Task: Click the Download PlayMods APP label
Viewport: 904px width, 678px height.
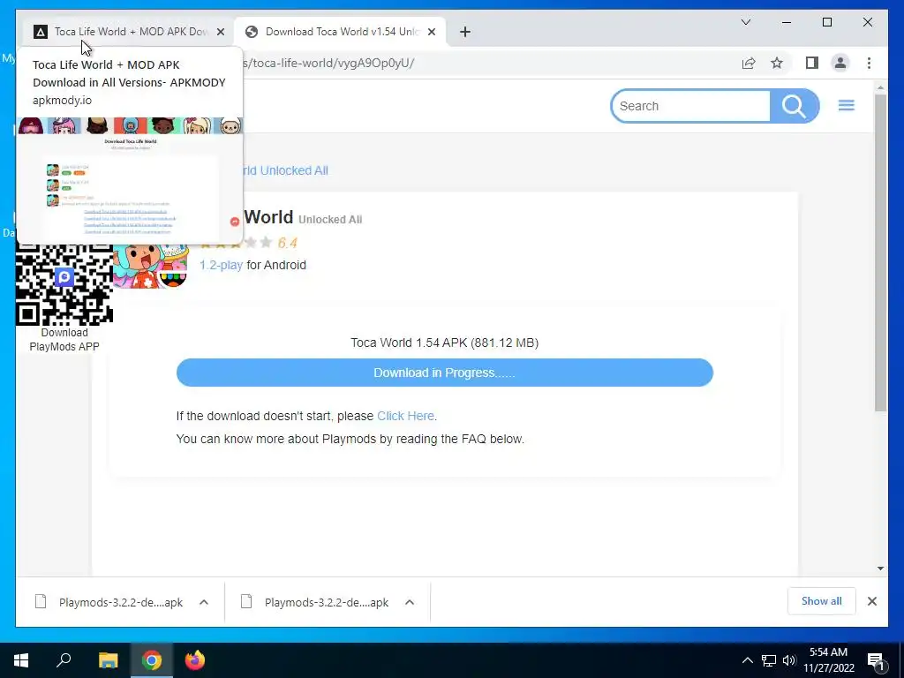Action: point(64,340)
